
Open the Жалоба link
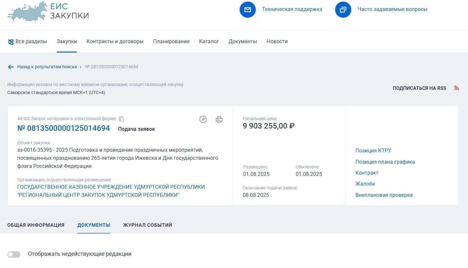(x=365, y=184)
